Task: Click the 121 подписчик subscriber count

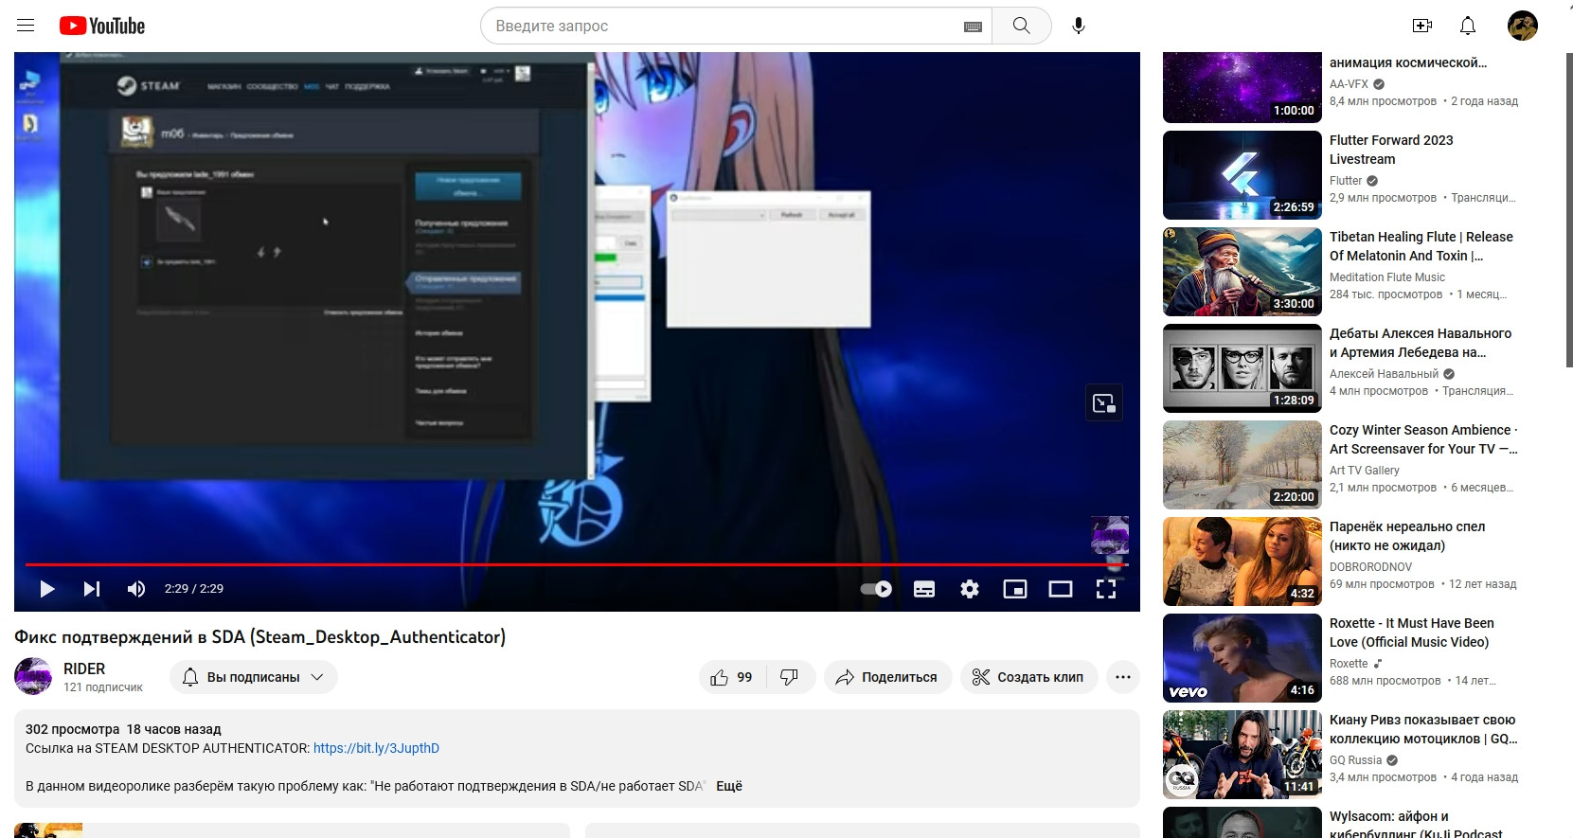Action: (103, 687)
